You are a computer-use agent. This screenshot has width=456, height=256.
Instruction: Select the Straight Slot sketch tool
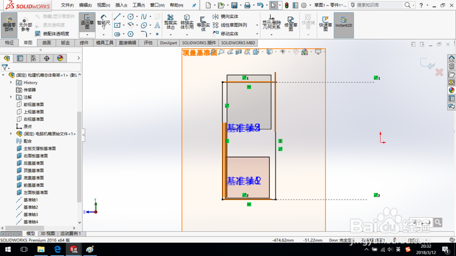pos(117,34)
